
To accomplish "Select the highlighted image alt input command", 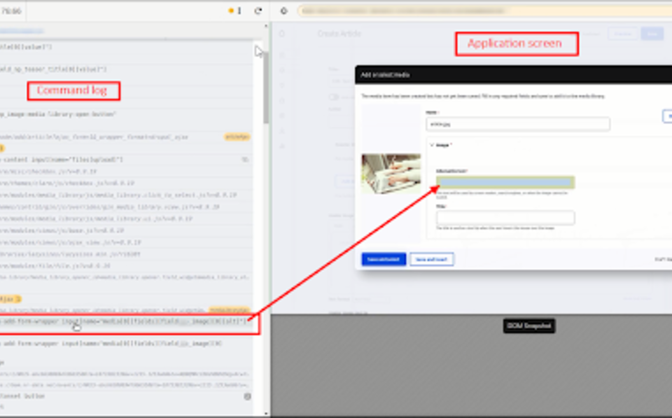I will tap(127, 322).
